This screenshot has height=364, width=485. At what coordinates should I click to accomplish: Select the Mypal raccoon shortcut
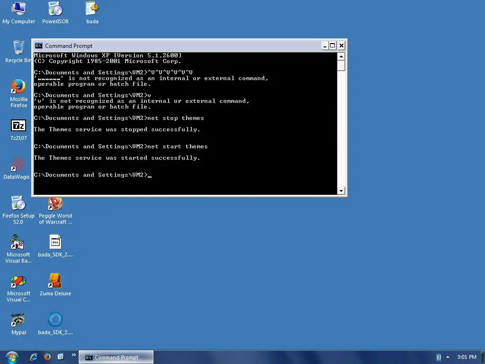tap(18, 324)
